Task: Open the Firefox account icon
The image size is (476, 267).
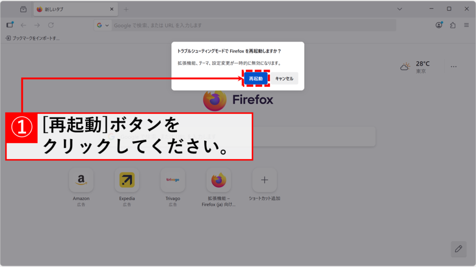Action: point(439,25)
